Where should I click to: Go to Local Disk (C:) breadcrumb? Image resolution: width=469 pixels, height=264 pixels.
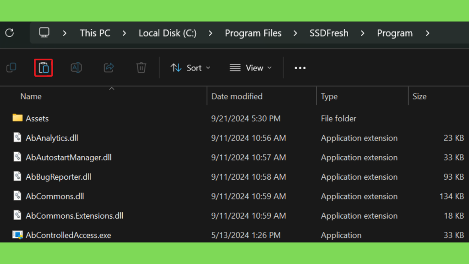coord(168,33)
